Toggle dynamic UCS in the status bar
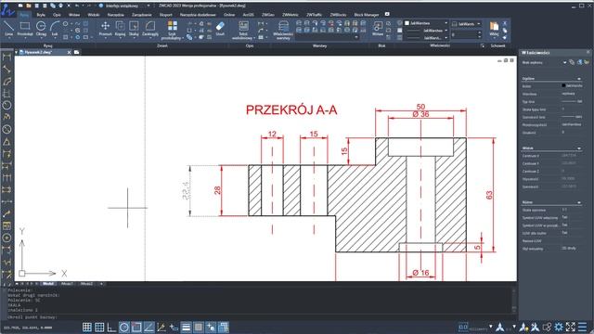Screen dimensions: 594x334 [161, 328]
